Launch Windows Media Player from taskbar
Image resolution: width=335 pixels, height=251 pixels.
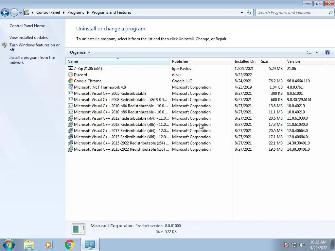pos(49,244)
